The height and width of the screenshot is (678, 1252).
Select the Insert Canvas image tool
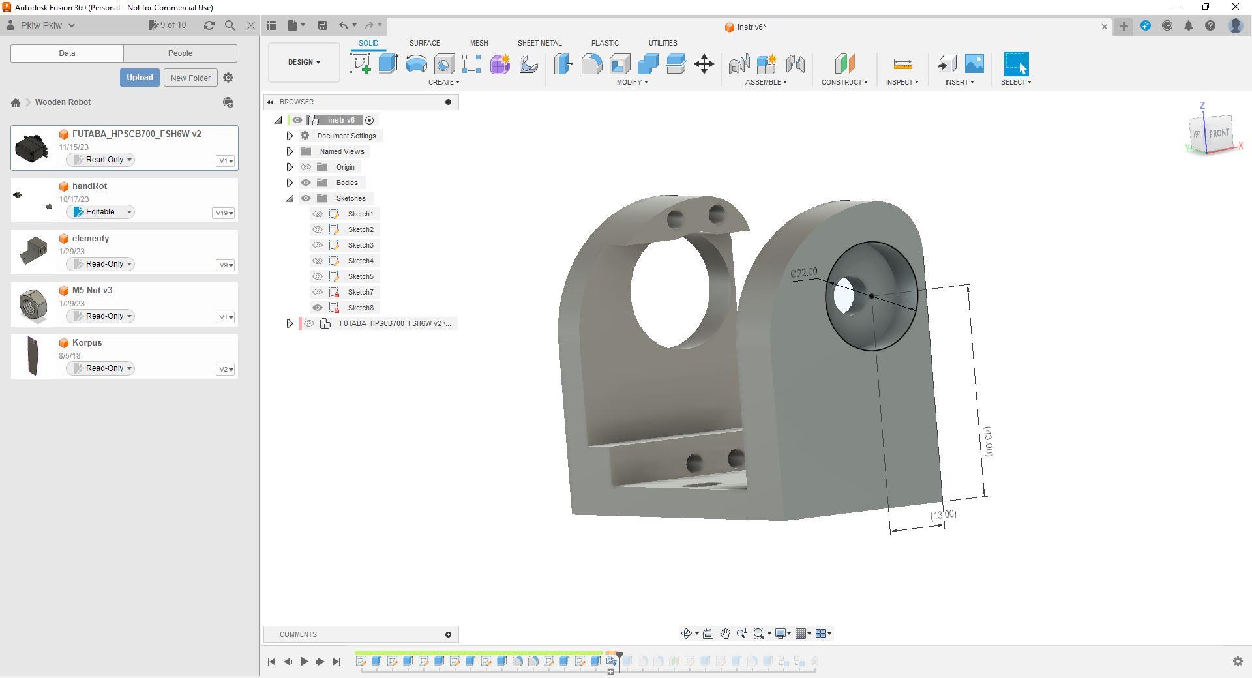click(974, 64)
